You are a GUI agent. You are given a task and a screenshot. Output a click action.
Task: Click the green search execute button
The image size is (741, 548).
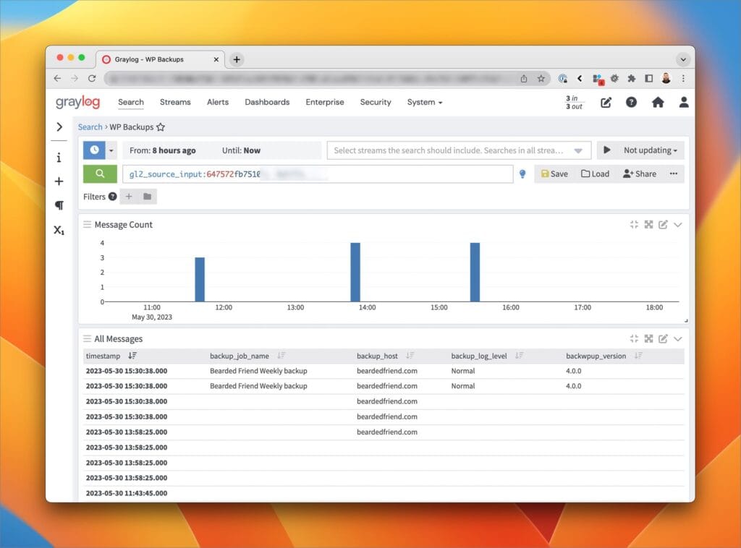pyautogui.click(x=100, y=174)
